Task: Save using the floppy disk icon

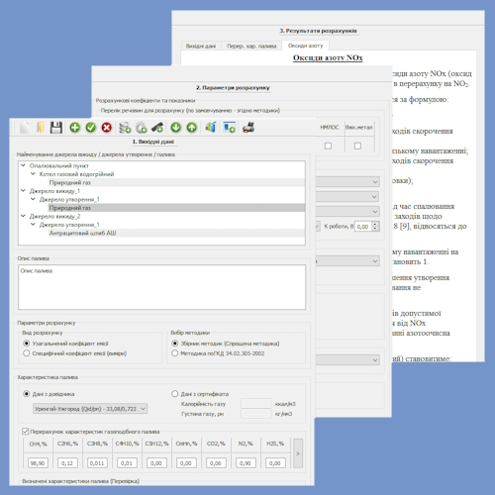Action: pos(56,128)
